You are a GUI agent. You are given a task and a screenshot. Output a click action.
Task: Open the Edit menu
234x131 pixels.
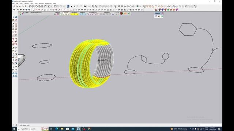click(17, 4)
